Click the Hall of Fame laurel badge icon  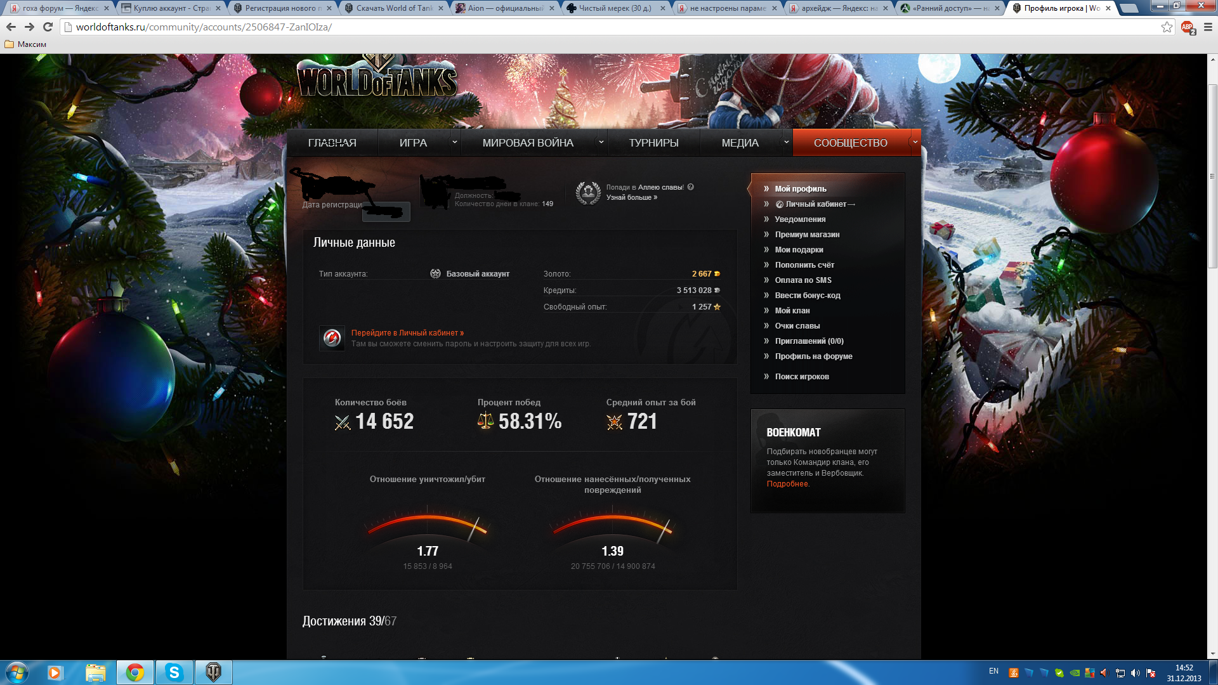(x=588, y=192)
